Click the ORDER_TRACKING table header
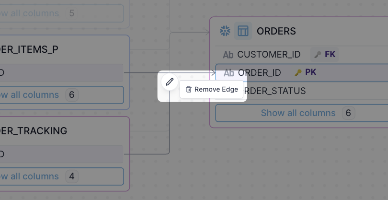The width and height of the screenshot is (388, 200). coord(34,130)
